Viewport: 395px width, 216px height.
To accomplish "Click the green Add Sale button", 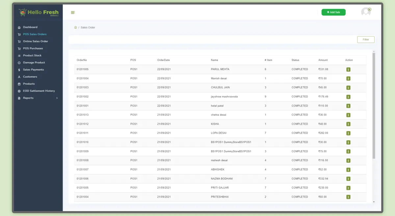I will pyautogui.click(x=333, y=12).
